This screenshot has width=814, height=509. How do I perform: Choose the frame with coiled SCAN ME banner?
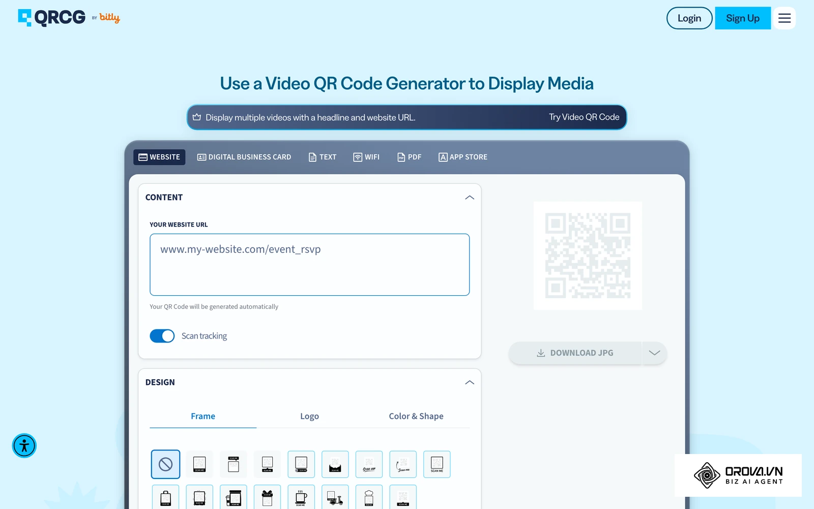pyautogui.click(x=301, y=464)
